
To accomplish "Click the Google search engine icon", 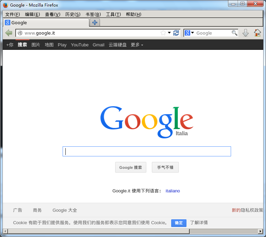I will click(187, 33).
